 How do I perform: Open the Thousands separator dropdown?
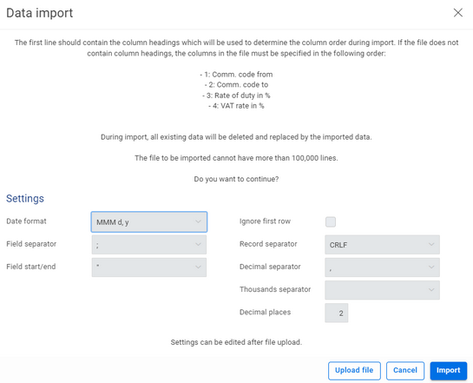382,290
